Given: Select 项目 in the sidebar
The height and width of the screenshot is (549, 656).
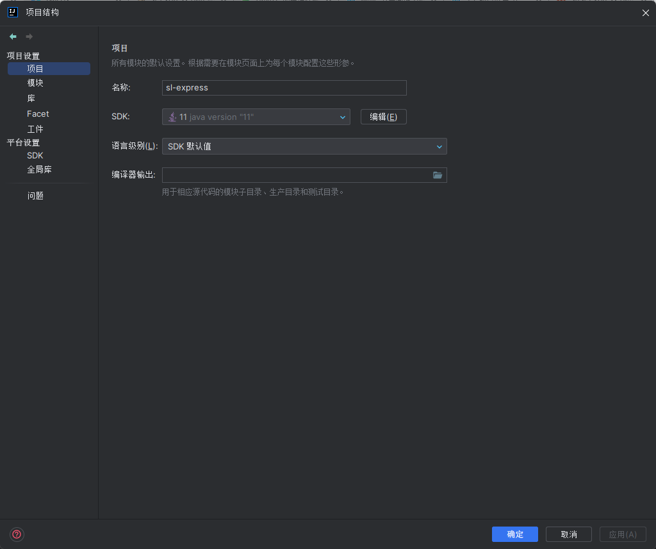Looking at the screenshot, I should (35, 69).
